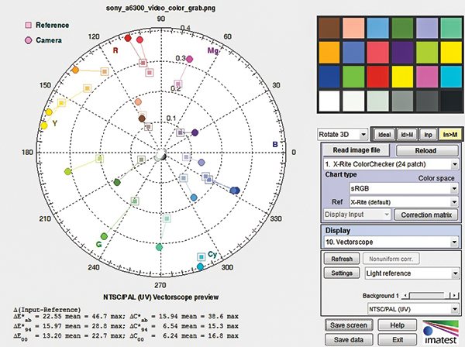
Task: Open the Rotate 3D dropdown
Action: pyautogui.click(x=343, y=135)
